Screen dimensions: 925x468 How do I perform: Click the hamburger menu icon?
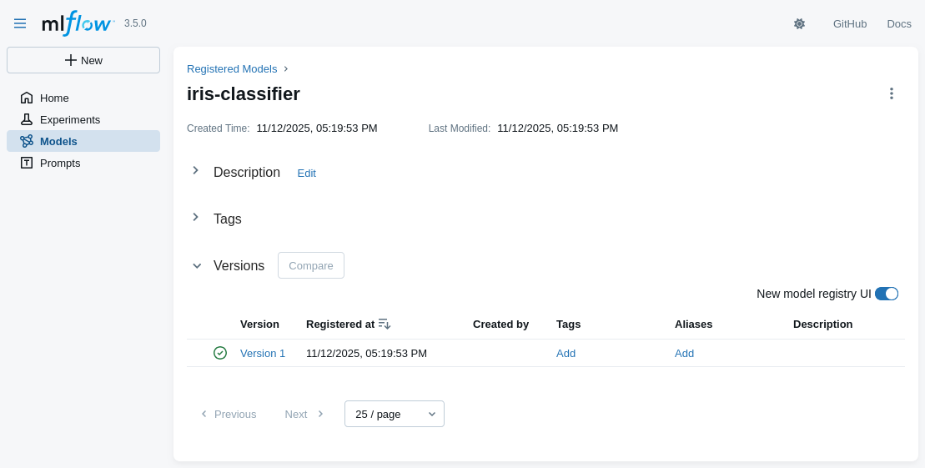20,23
